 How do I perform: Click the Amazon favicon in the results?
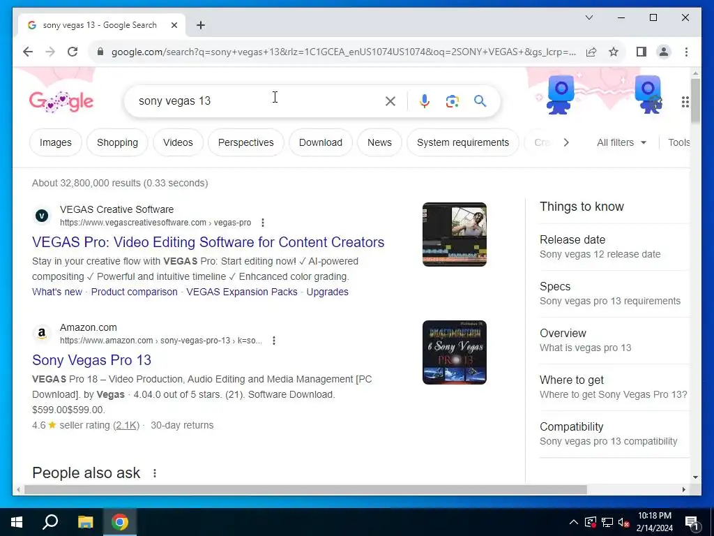tap(42, 334)
